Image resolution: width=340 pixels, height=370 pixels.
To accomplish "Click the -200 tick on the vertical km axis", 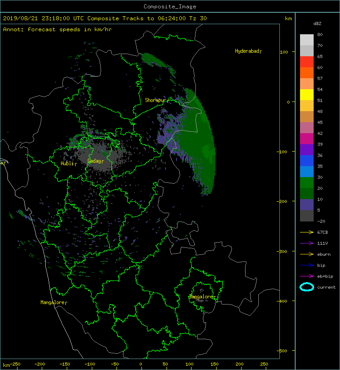I will pos(282,202).
